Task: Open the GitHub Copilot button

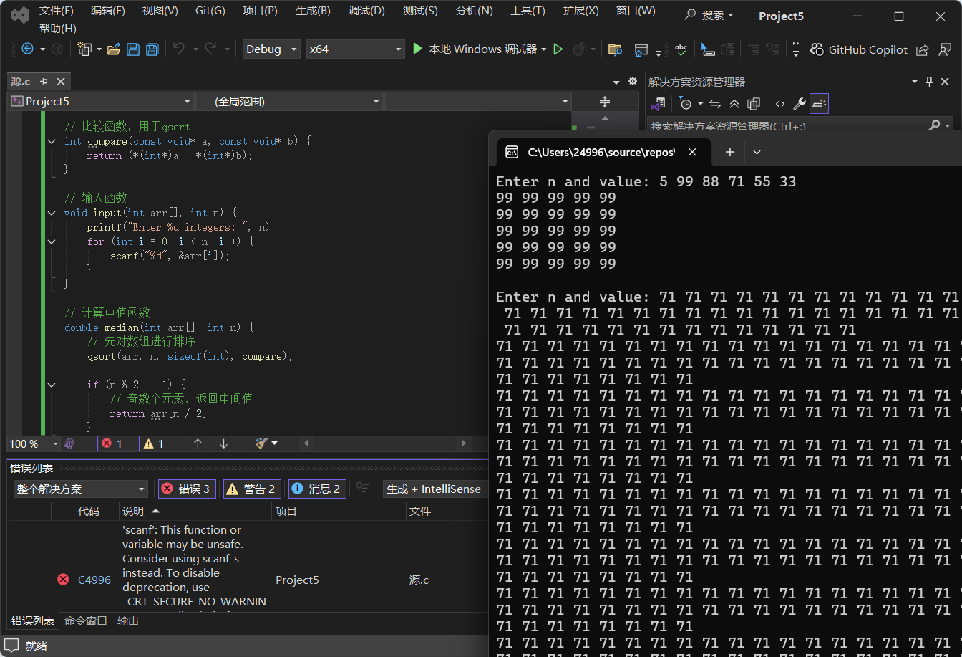Action: click(x=859, y=49)
